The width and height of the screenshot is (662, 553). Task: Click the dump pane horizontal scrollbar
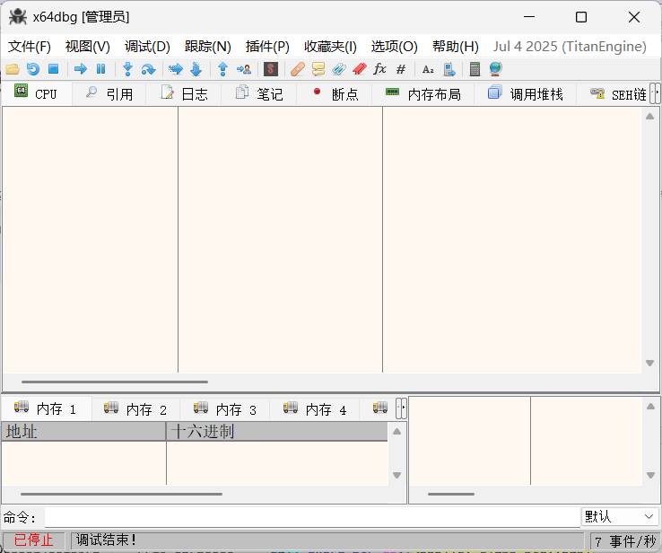[121, 494]
